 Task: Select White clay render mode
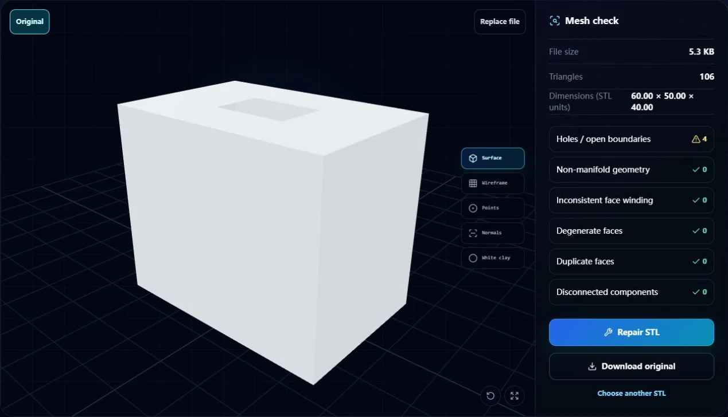point(493,258)
